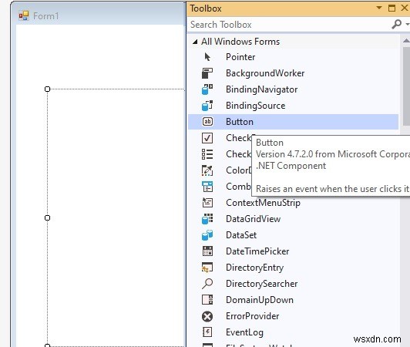Close the Toolbox panel

tap(405, 8)
